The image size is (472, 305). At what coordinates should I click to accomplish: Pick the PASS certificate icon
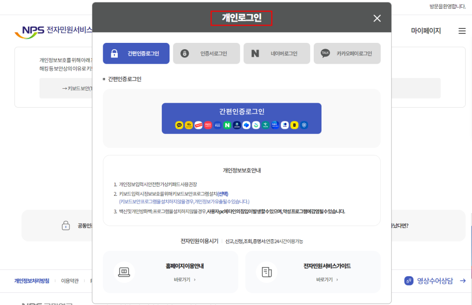pyautogui.click(x=208, y=125)
